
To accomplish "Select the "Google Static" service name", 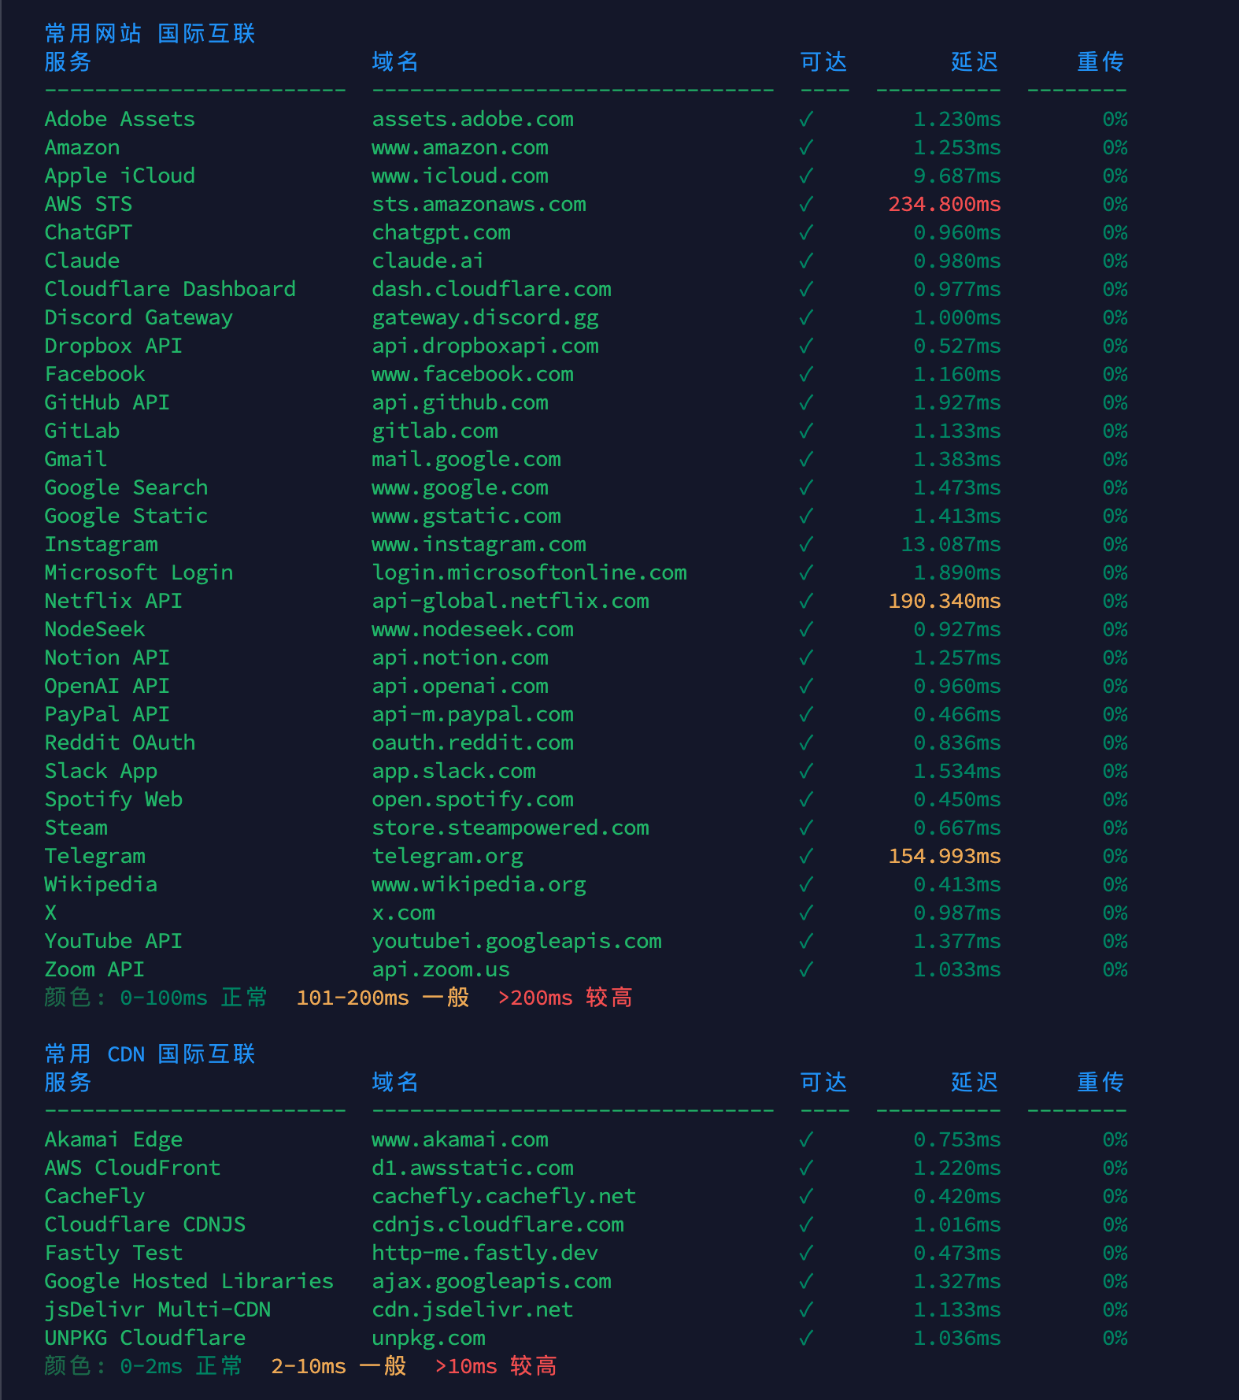I will (x=126, y=516).
